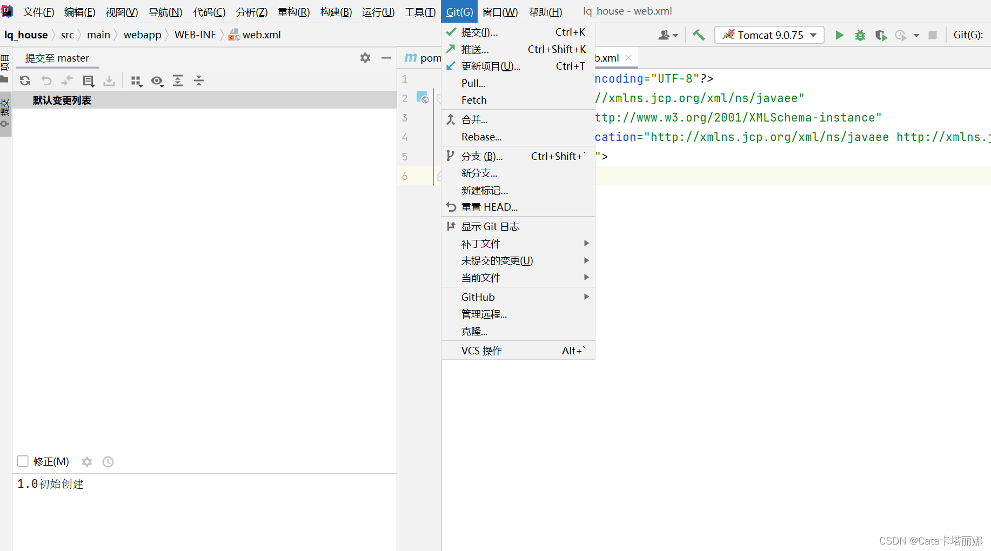Viewport: 991px width, 551px height.
Task: Choose 提交(I)... in Git menu
Action: point(518,32)
